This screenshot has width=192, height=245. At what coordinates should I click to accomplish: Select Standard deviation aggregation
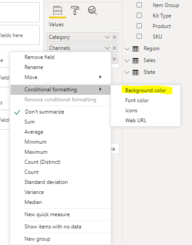tap(60, 182)
